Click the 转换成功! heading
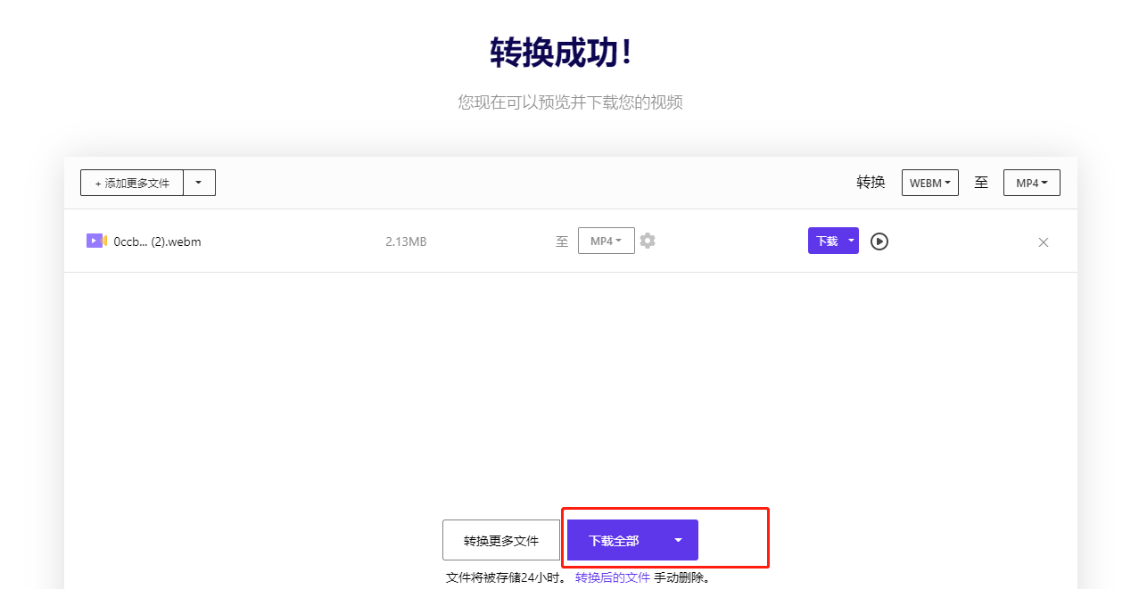Viewport: 1139px width, 589px height. [563, 53]
